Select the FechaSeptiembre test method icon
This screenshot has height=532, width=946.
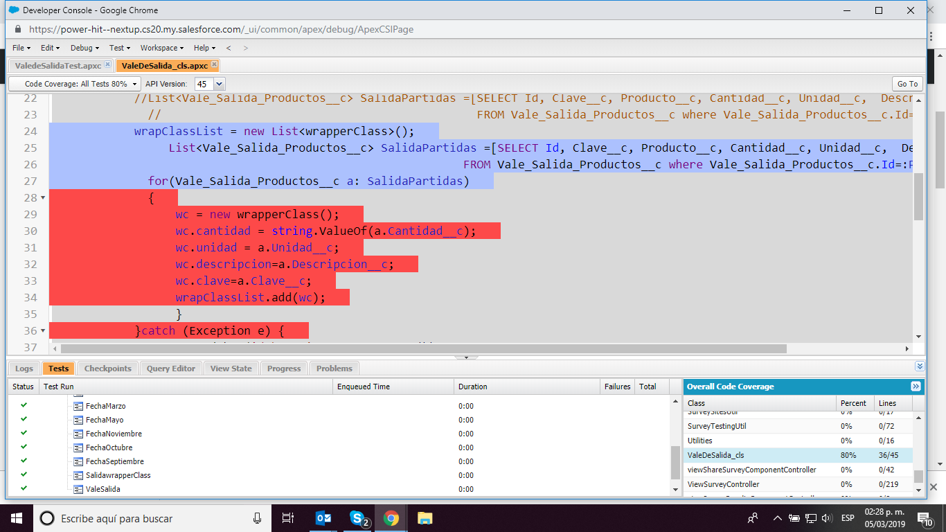click(x=78, y=461)
